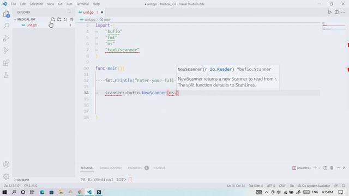Open the Source Control view
The width and height of the screenshot is (349, 196).
click(6, 51)
